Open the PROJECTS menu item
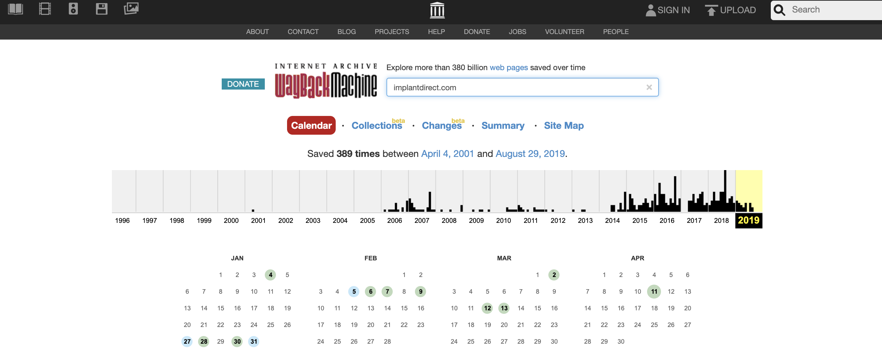Screen dimensions: 882x352 click(x=392, y=32)
